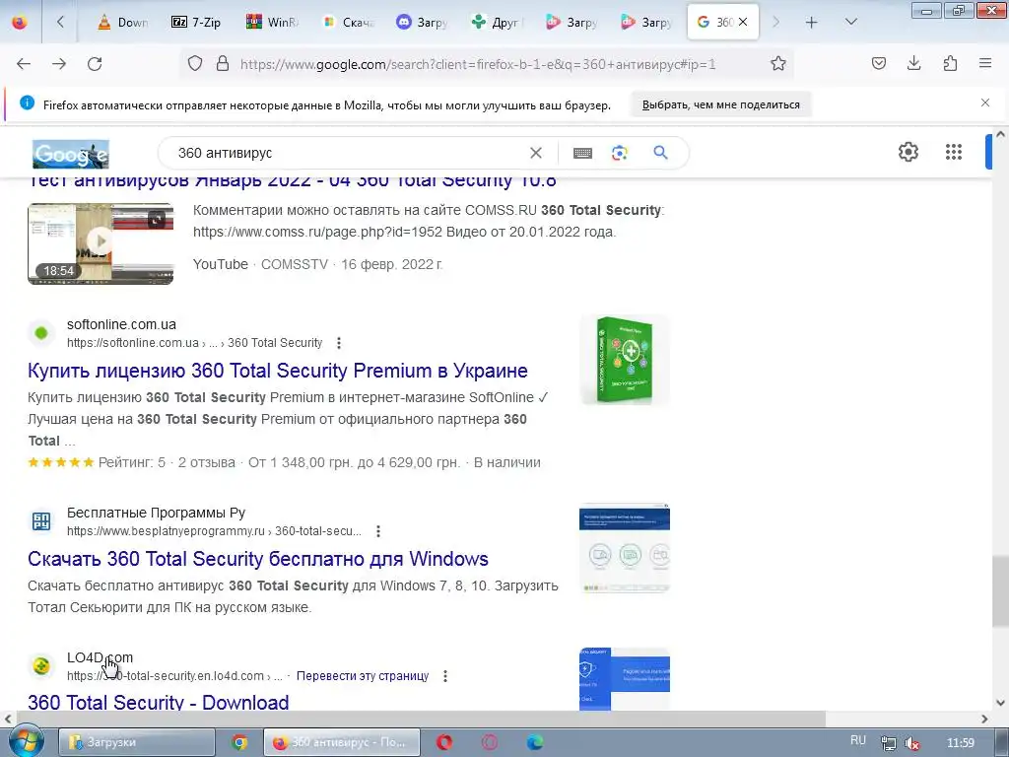Open more options for Бесплатные Программы Ру result
Viewport: 1009px width, 757px height.
(378, 531)
